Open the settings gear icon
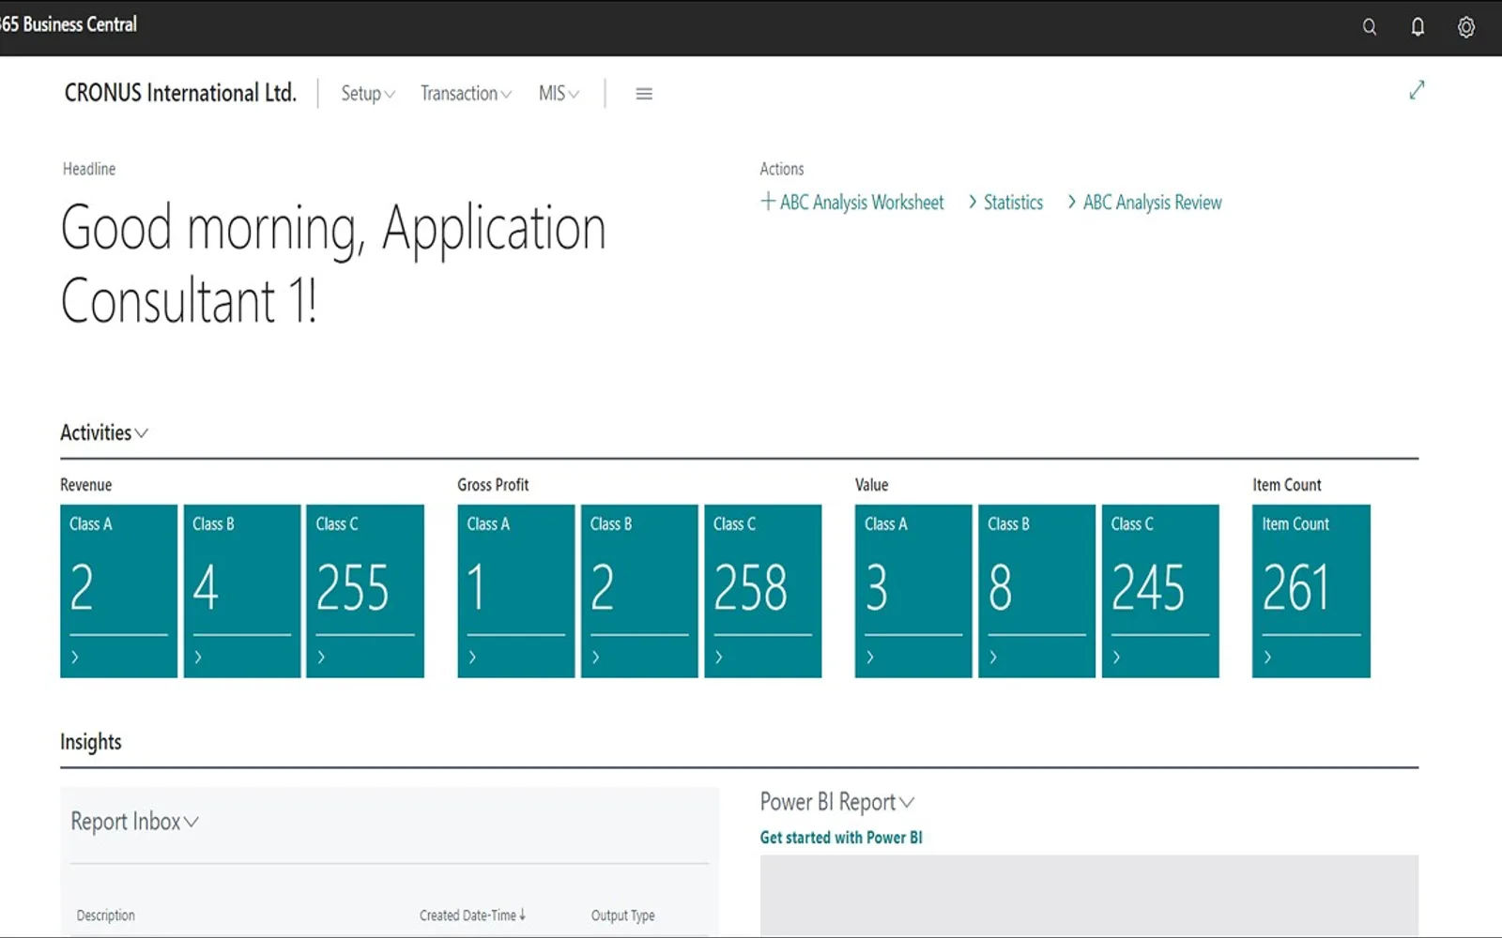The image size is (1502, 938). click(x=1465, y=27)
